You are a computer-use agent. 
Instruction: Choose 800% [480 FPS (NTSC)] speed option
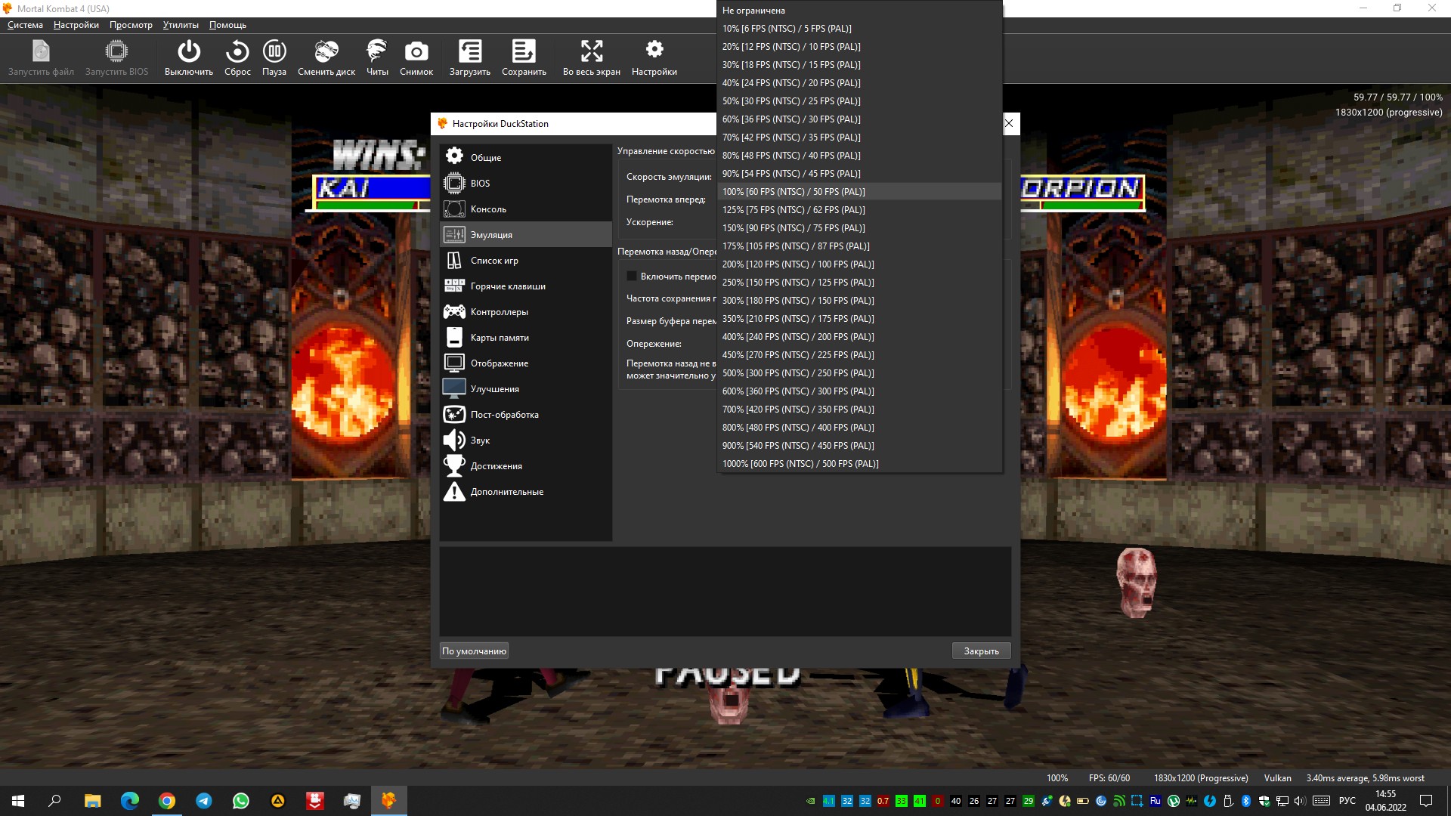coord(859,428)
